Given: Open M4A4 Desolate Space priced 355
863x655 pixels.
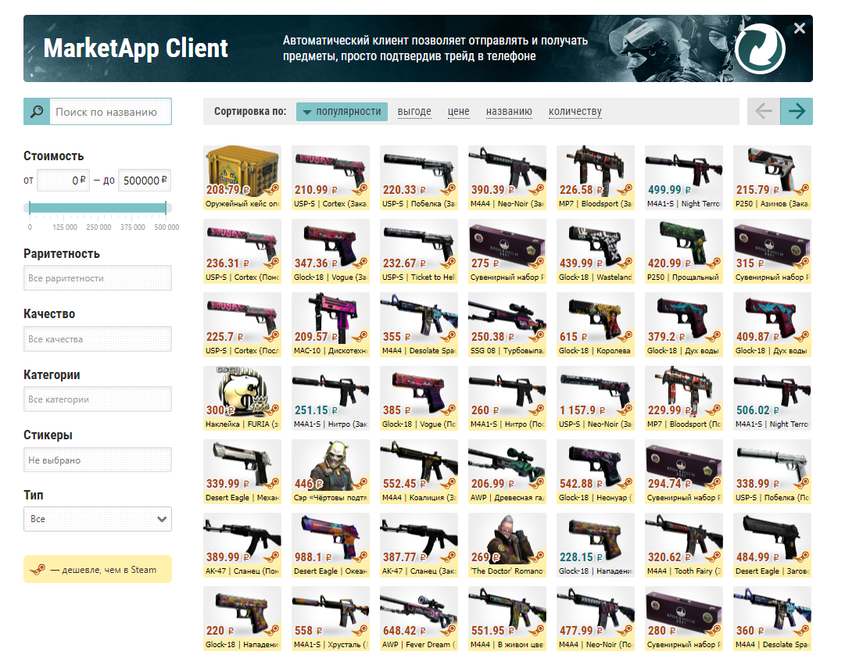Looking at the screenshot, I should tap(419, 324).
